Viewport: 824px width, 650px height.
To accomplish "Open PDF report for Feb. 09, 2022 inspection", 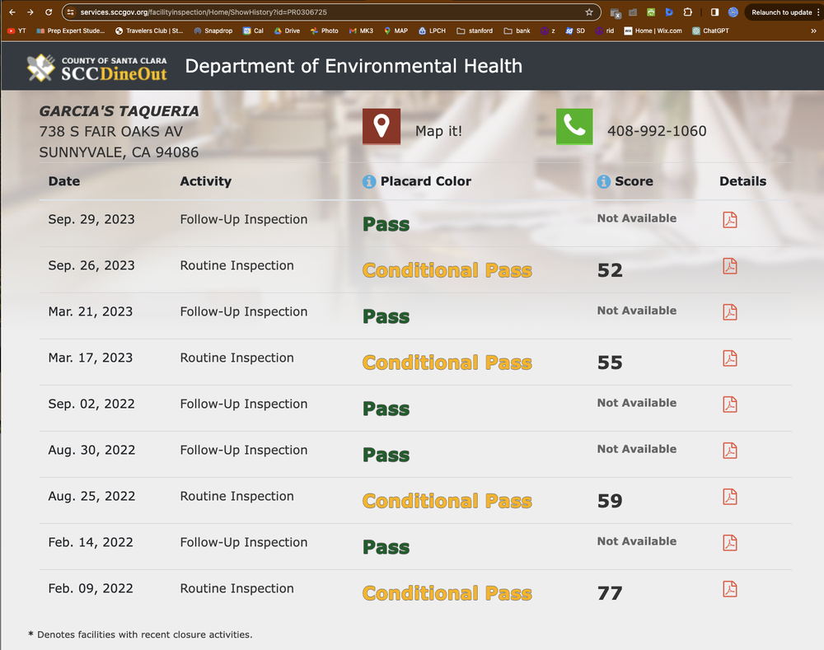I will pyautogui.click(x=729, y=589).
